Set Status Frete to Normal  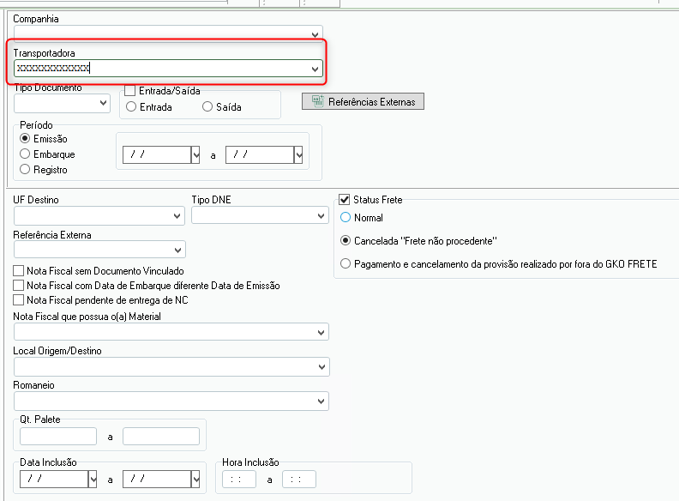click(x=346, y=218)
